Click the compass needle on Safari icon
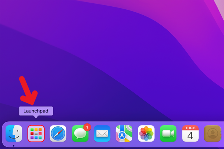The width and height of the screenshot is (224, 149). pos(58,133)
